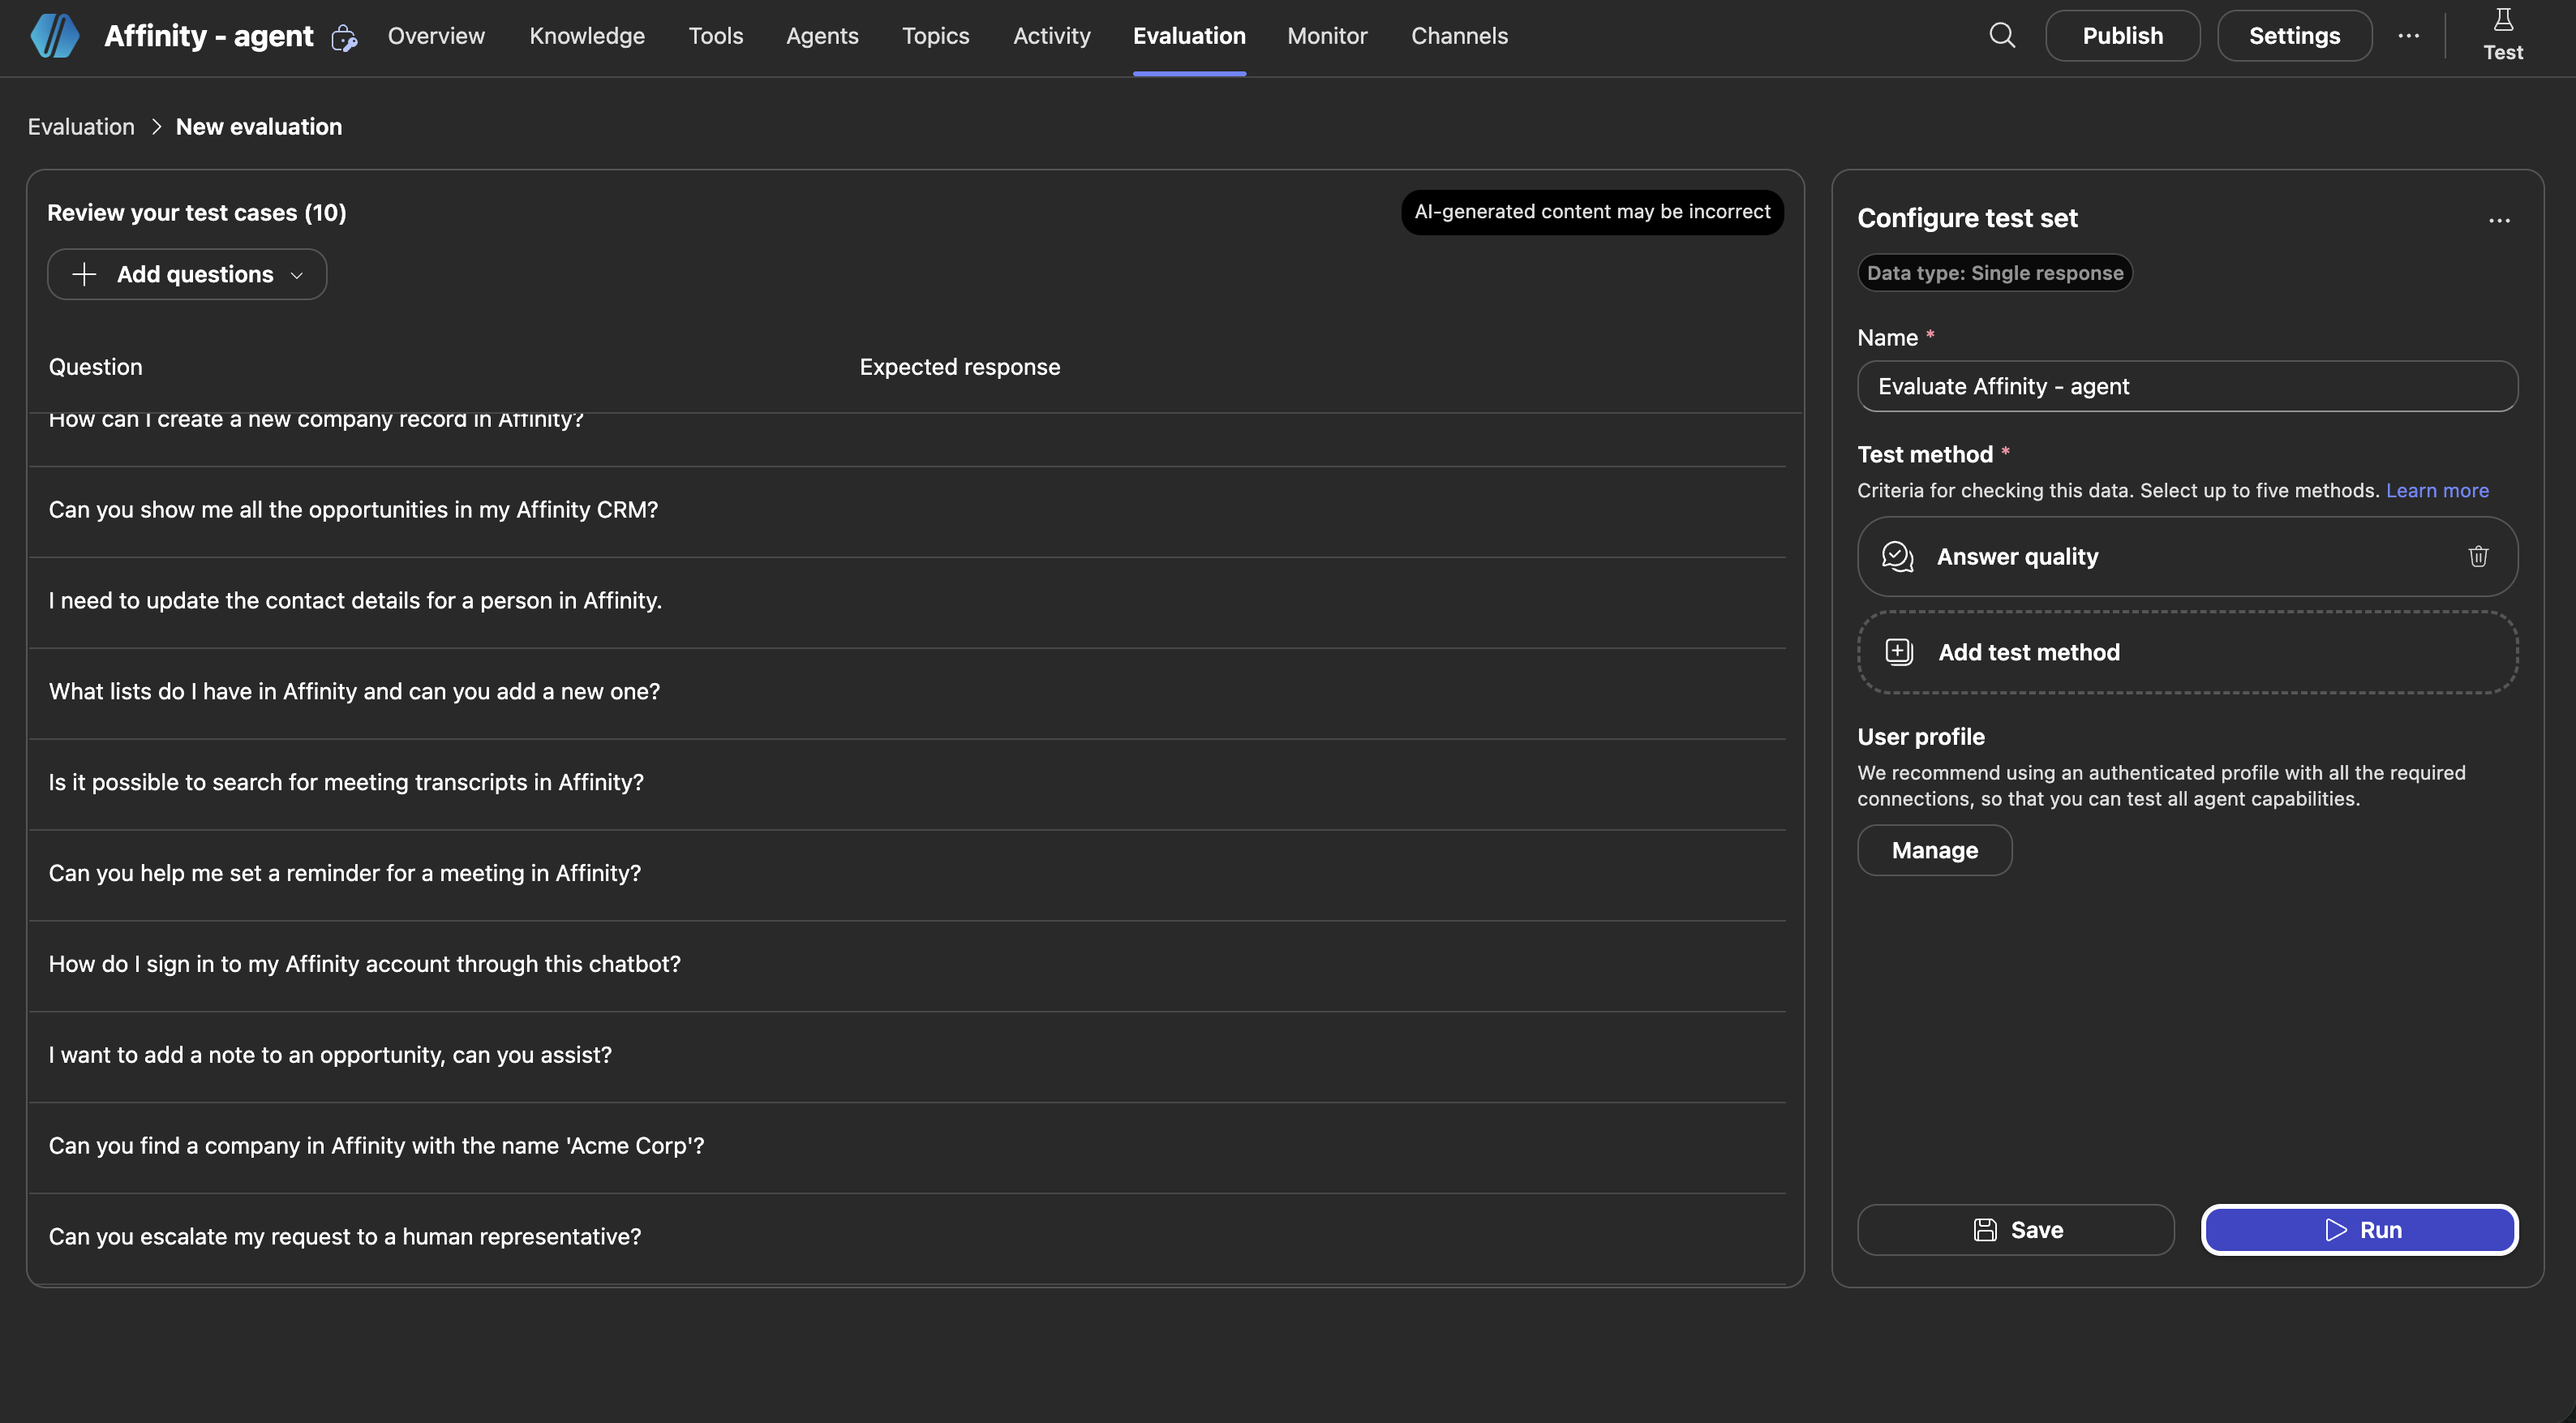Screen dimensions: 2576x1423
Task: Edit the test set Name field
Action: [2187, 386]
